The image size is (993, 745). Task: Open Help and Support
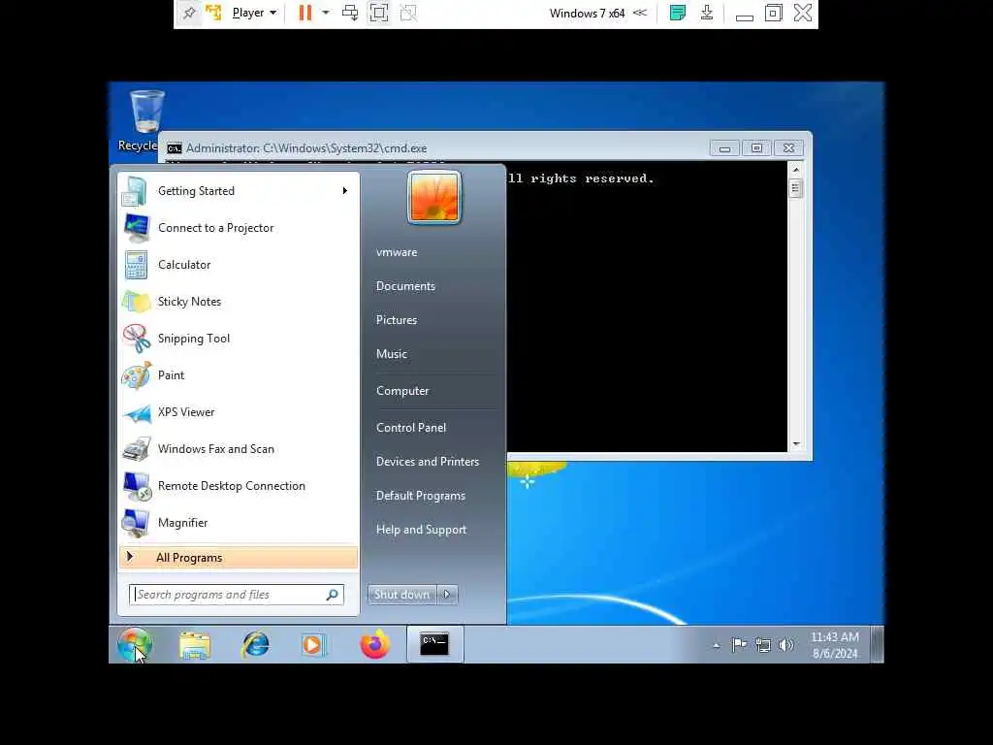(x=421, y=530)
